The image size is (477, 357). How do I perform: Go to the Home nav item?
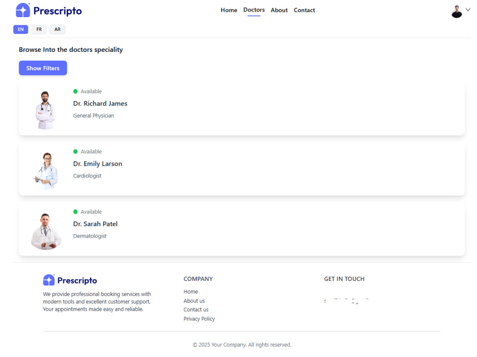pos(229,10)
